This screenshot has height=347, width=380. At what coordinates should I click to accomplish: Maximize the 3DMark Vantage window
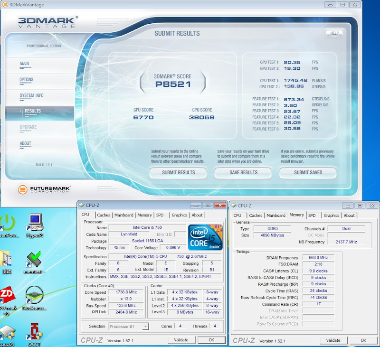tap(342, 5)
